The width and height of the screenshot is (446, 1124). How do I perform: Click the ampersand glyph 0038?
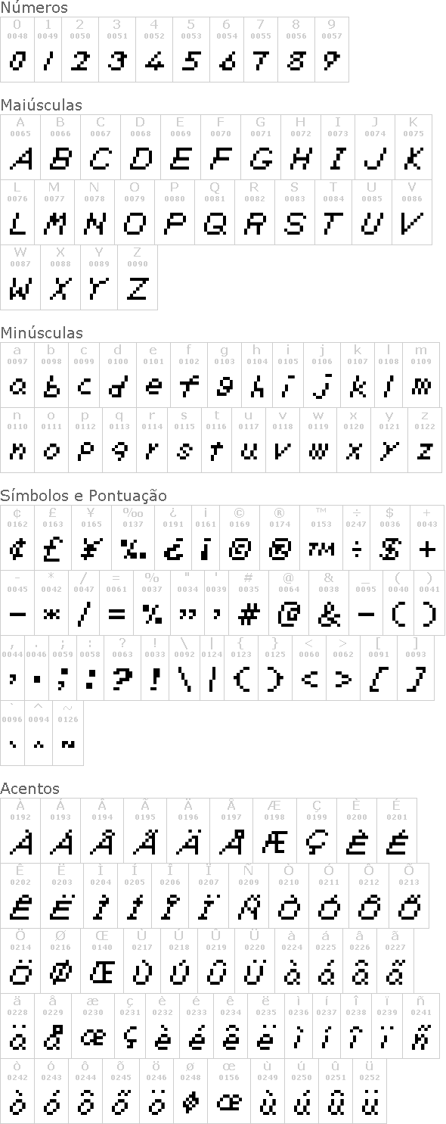coord(329,602)
